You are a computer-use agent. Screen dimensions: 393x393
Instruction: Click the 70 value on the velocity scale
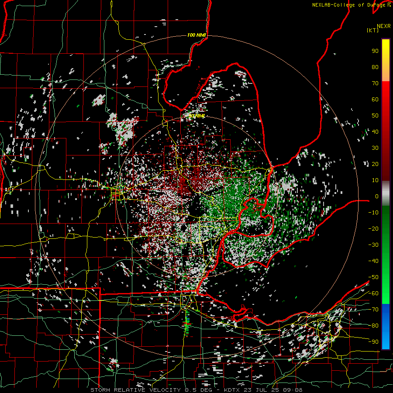point(375,83)
